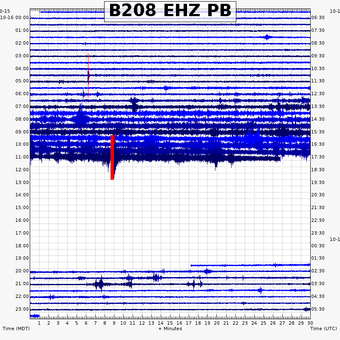Click the minute 1 tick label
The width and height of the screenshot is (340, 340).
39,323
